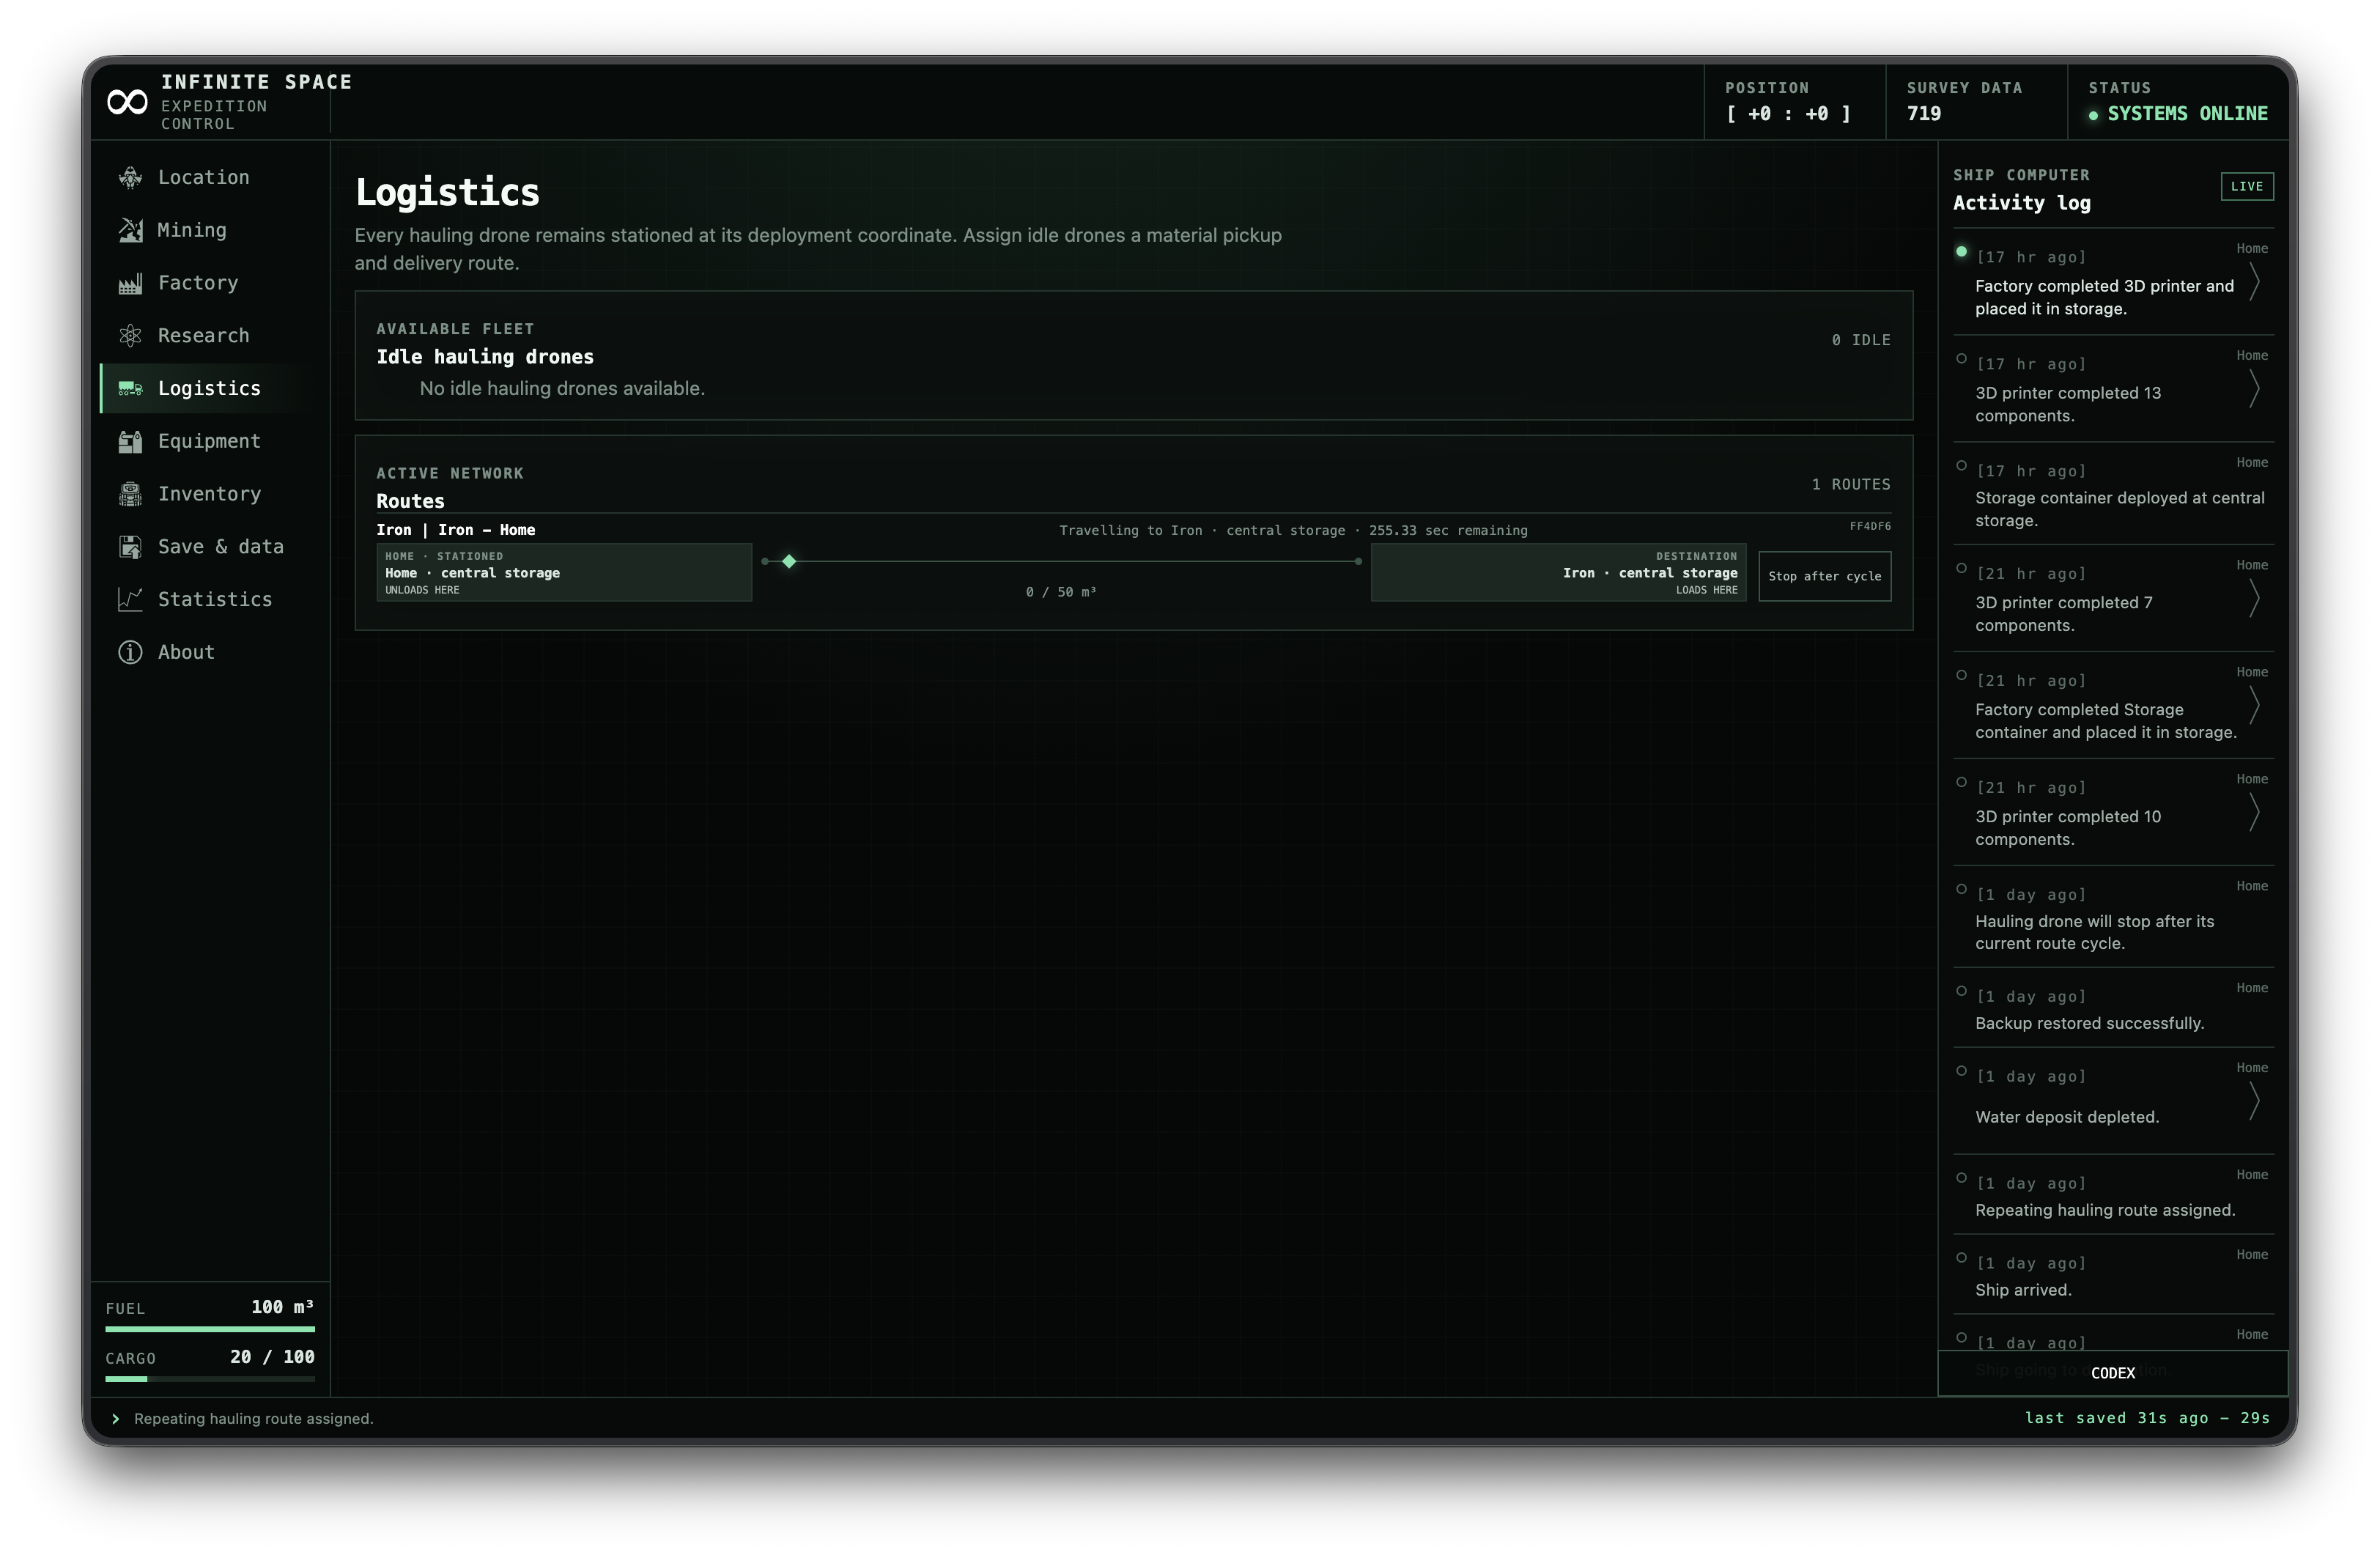Switch to the Statistics section
The height and width of the screenshot is (1555, 2380).
(210, 599)
